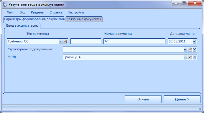The width and height of the screenshot is (204, 113).
Task: Open the Разделы menu
Action: (x=37, y=12)
